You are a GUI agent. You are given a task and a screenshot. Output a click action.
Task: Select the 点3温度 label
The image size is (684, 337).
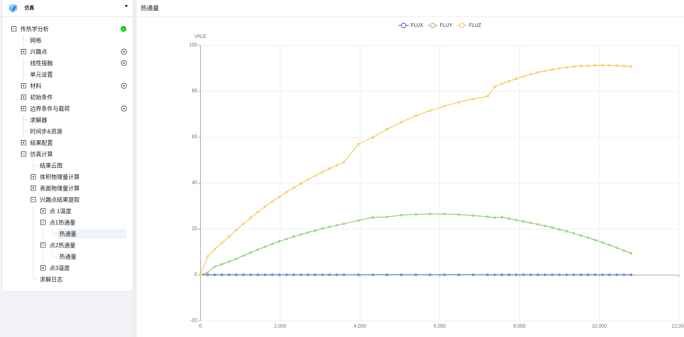[x=60, y=268]
